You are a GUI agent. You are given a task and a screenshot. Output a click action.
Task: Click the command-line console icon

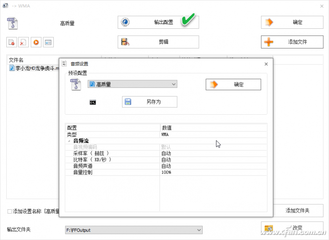[93, 103]
